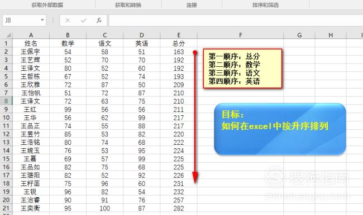Open the 排序和筛选 ribbon group

coord(265,5)
